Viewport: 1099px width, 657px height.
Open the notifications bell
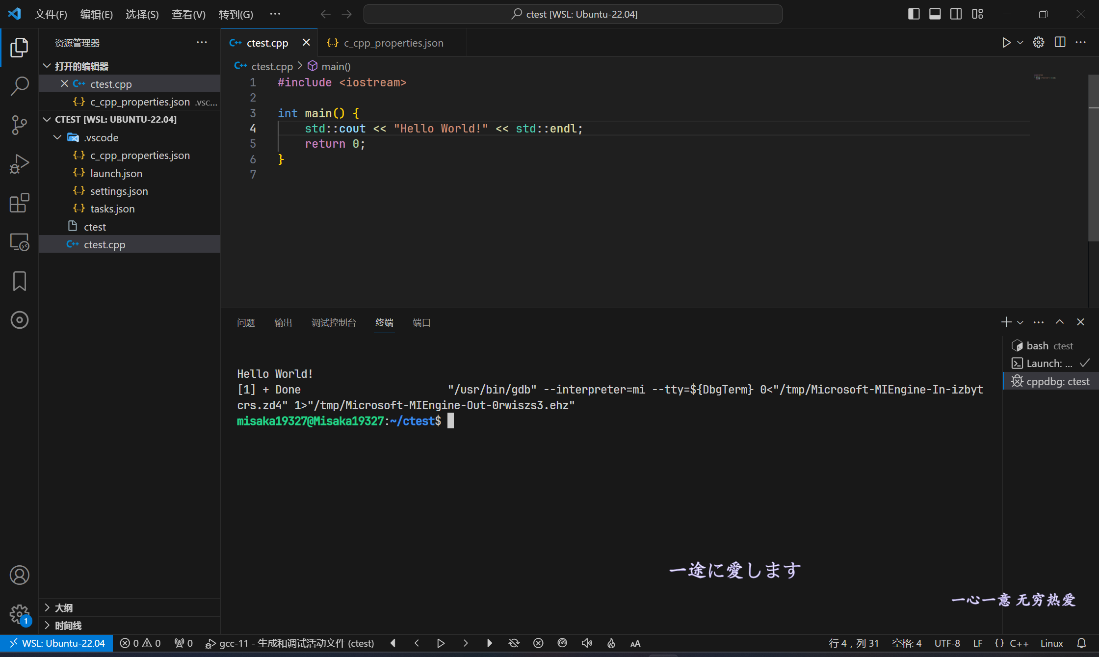click(1081, 643)
